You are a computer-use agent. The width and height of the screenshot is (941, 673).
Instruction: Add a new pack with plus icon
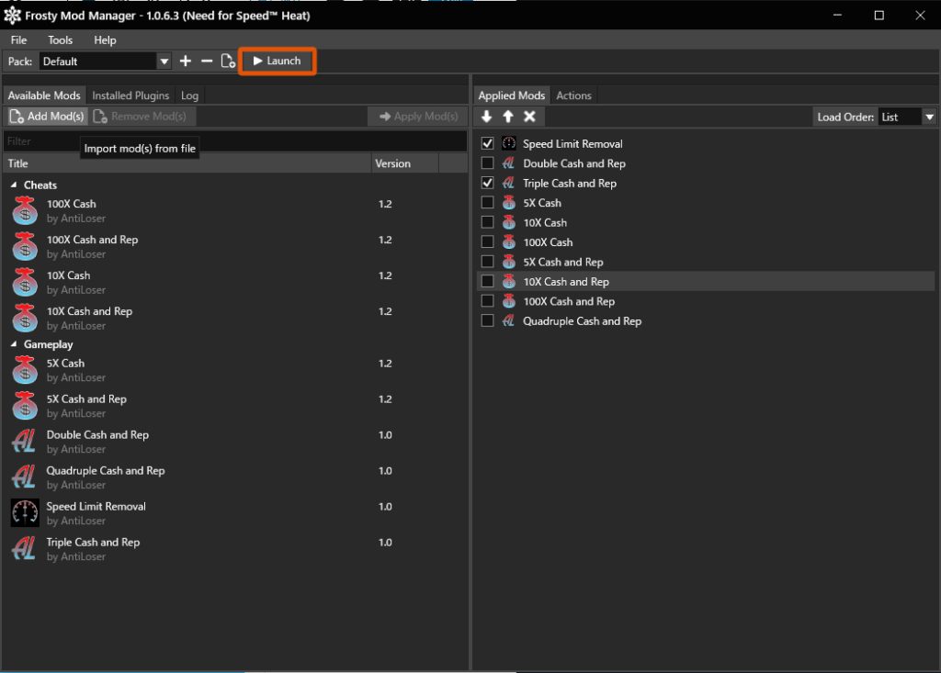186,62
